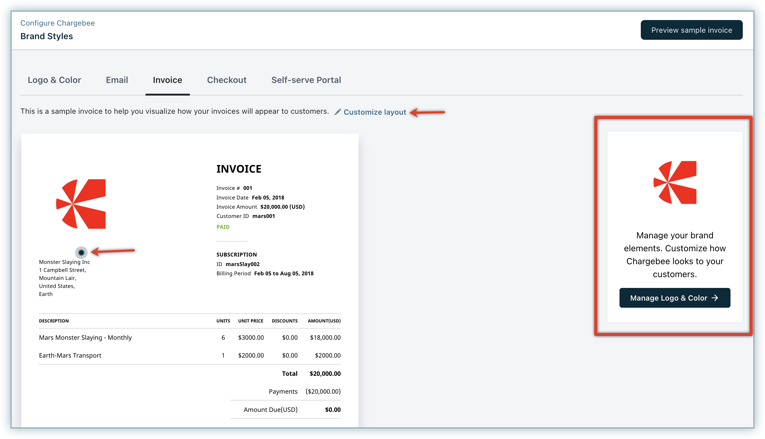This screenshot has width=765, height=439.
Task: Open the Logo & Color tab
Action: [x=54, y=80]
